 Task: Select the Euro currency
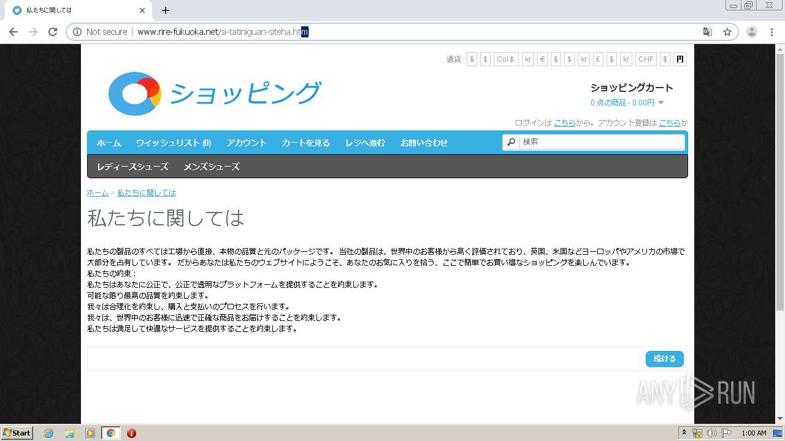(x=542, y=59)
